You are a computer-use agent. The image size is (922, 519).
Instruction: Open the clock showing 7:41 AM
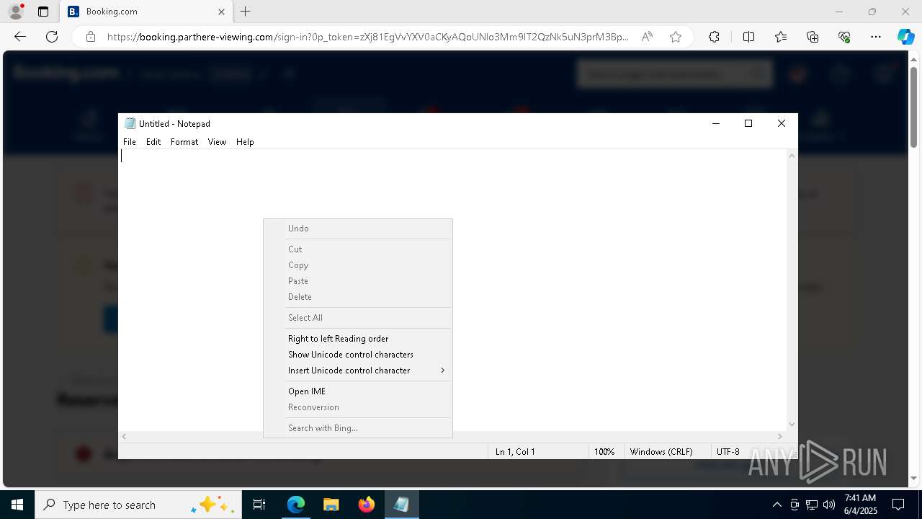(860, 505)
